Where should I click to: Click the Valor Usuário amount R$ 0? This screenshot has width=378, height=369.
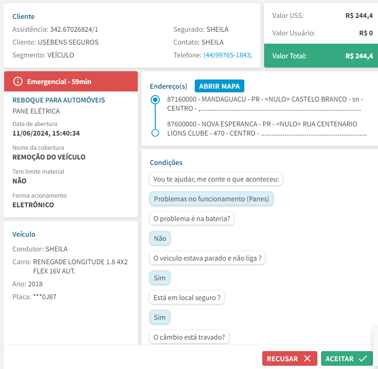click(366, 33)
